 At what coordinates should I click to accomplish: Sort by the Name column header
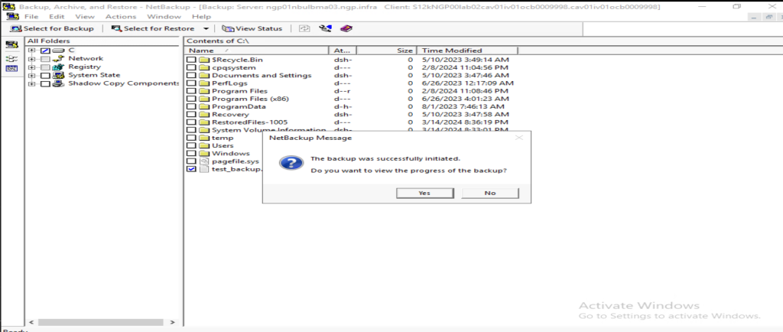click(x=257, y=50)
